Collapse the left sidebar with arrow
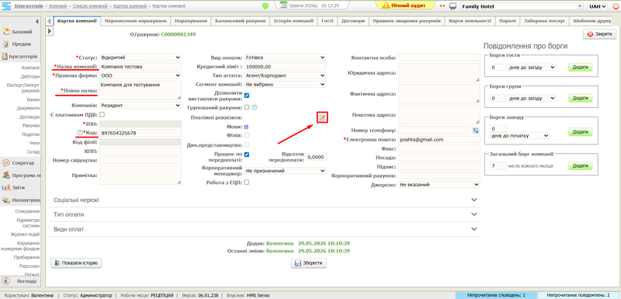 36,21
